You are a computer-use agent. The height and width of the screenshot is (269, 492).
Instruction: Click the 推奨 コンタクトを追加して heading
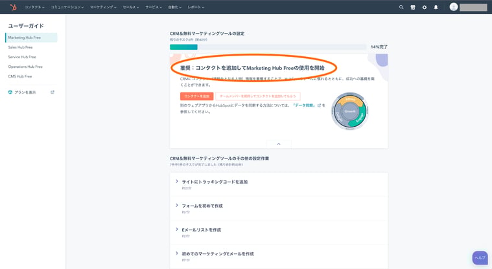point(252,68)
